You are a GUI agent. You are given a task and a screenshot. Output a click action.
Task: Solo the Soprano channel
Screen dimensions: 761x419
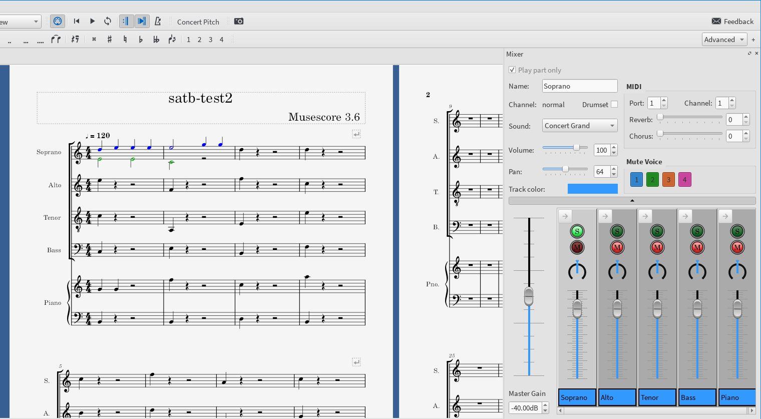tap(577, 231)
